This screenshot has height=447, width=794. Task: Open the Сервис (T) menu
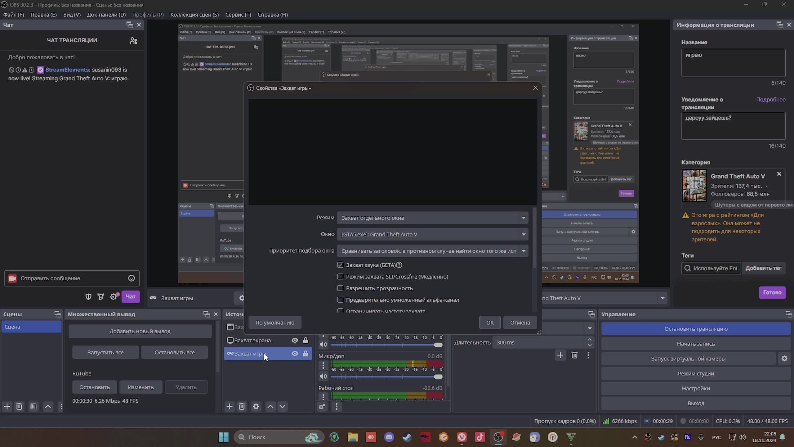click(238, 15)
